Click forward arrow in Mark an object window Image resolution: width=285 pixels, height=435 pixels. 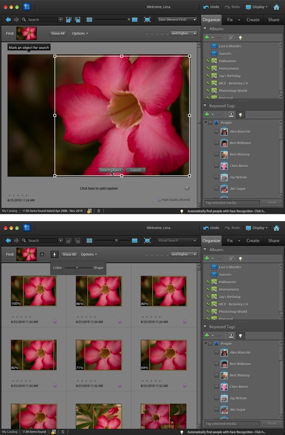tap(16, 20)
